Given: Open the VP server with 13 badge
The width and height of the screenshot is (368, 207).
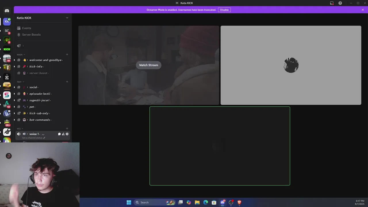Looking at the screenshot, I should pos(7,104).
